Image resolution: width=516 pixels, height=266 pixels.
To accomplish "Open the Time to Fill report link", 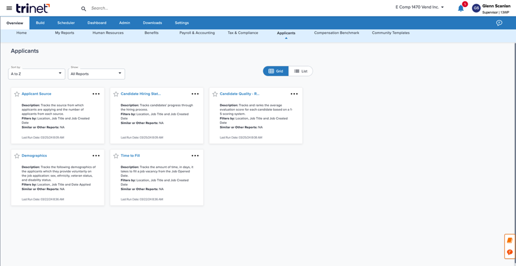I will (x=130, y=155).
